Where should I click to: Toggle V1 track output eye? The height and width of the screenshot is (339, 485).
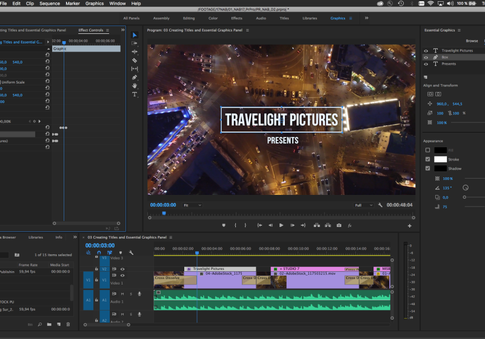click(x=122, y=275)
